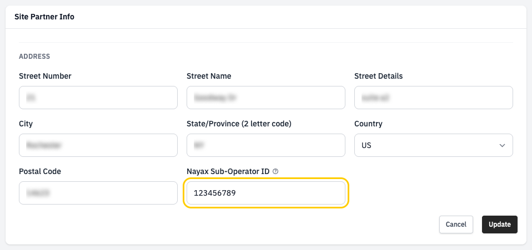Click the Nayax Sub-Operator ID label text

click(228, 172)
